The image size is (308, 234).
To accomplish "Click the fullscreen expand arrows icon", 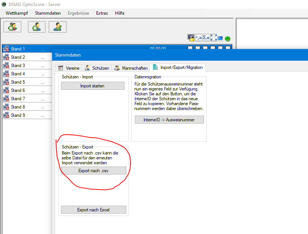I will pyautogui.click(x=213, y=38).
